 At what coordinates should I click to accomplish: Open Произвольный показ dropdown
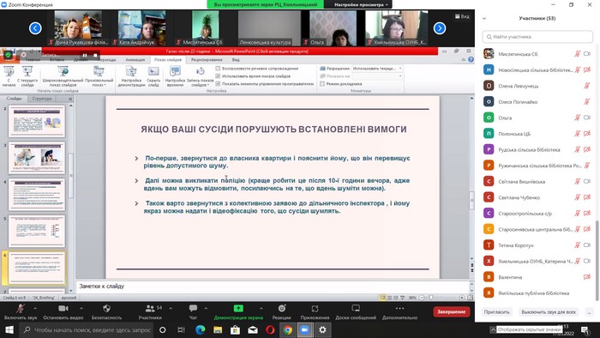[x=99, y=76]
